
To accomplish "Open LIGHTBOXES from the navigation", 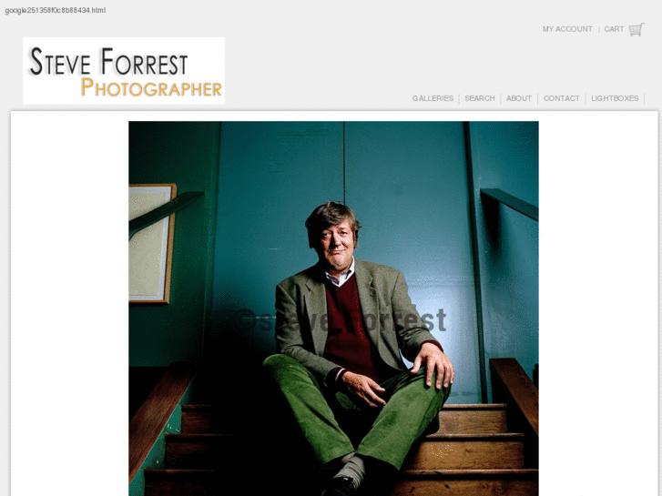I will [615, 98].
